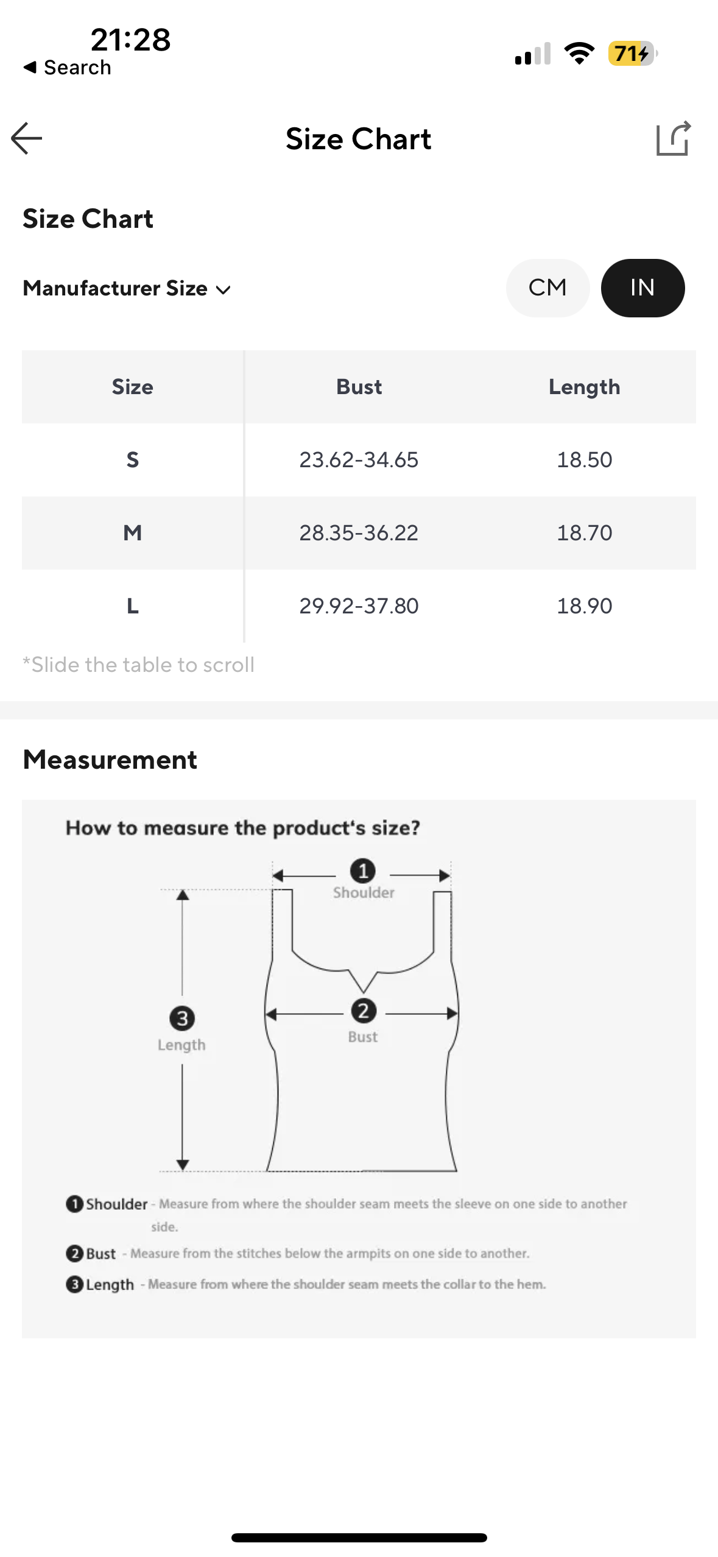Tap the Bust column header
The width and height of the screenshot is (718, 1557).
pos(359,387)
